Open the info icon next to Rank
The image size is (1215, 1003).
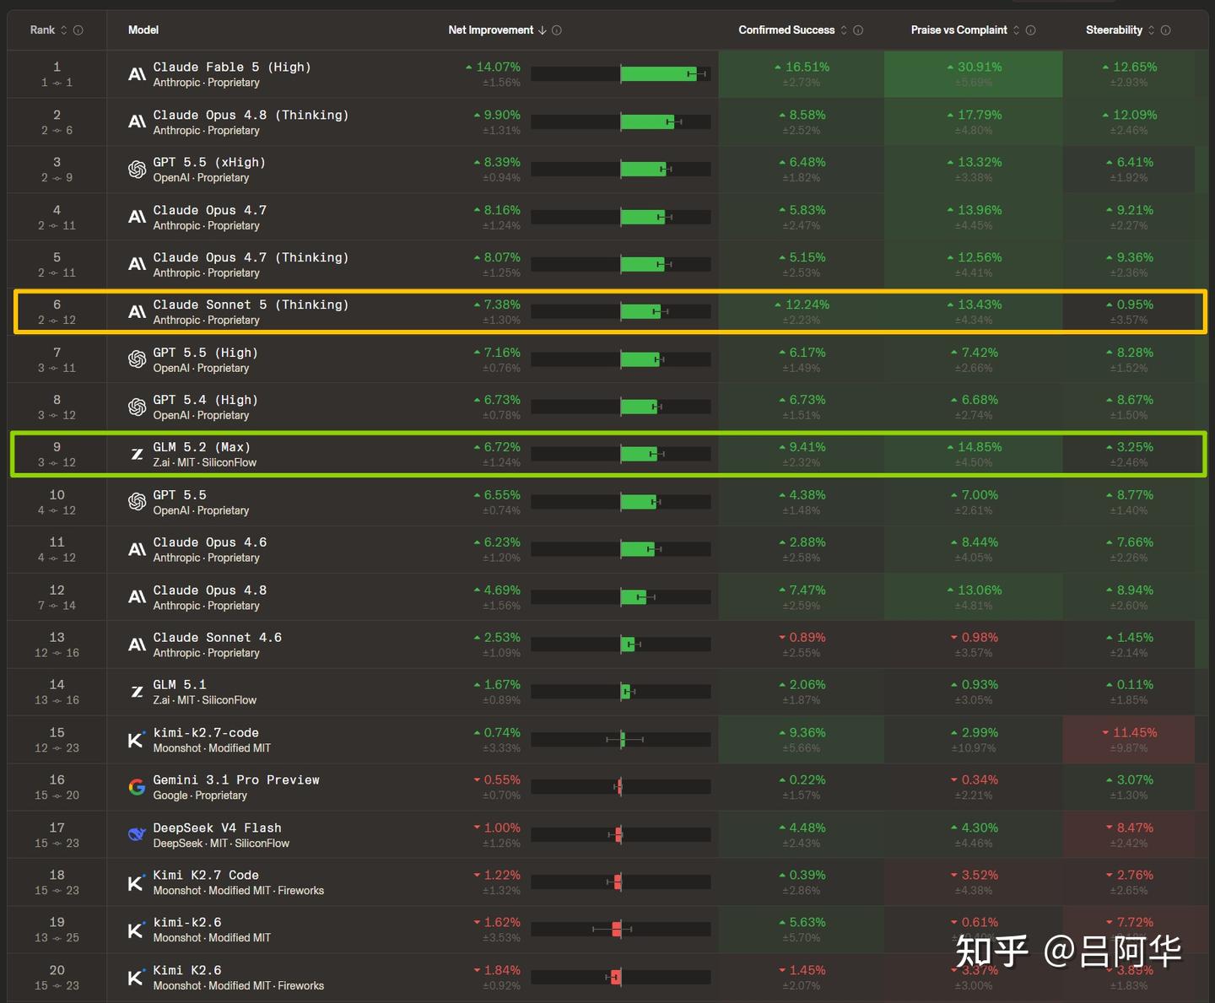tap(78, 30)
